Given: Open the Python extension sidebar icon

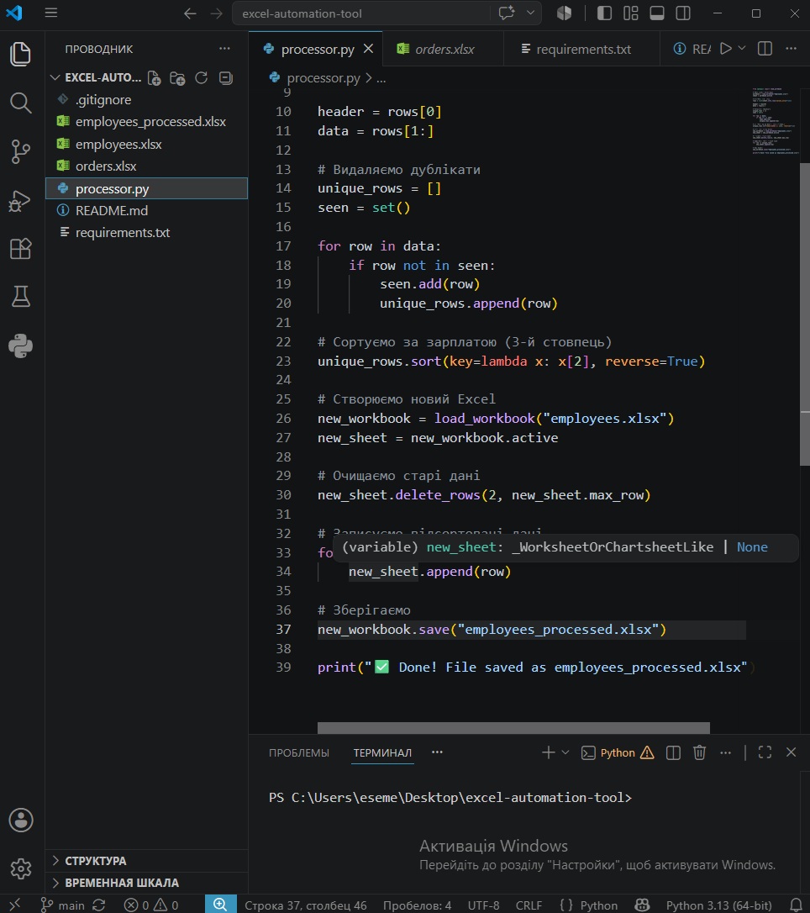Looking at the screenshot, I should point(21,346).
